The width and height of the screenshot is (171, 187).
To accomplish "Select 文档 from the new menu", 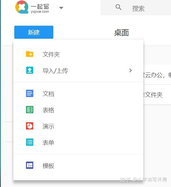I will pyautogui.click(x=78, y=94).
